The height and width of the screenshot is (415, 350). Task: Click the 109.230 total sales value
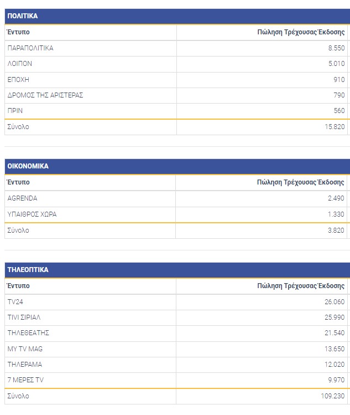click(x=332, y=396)
